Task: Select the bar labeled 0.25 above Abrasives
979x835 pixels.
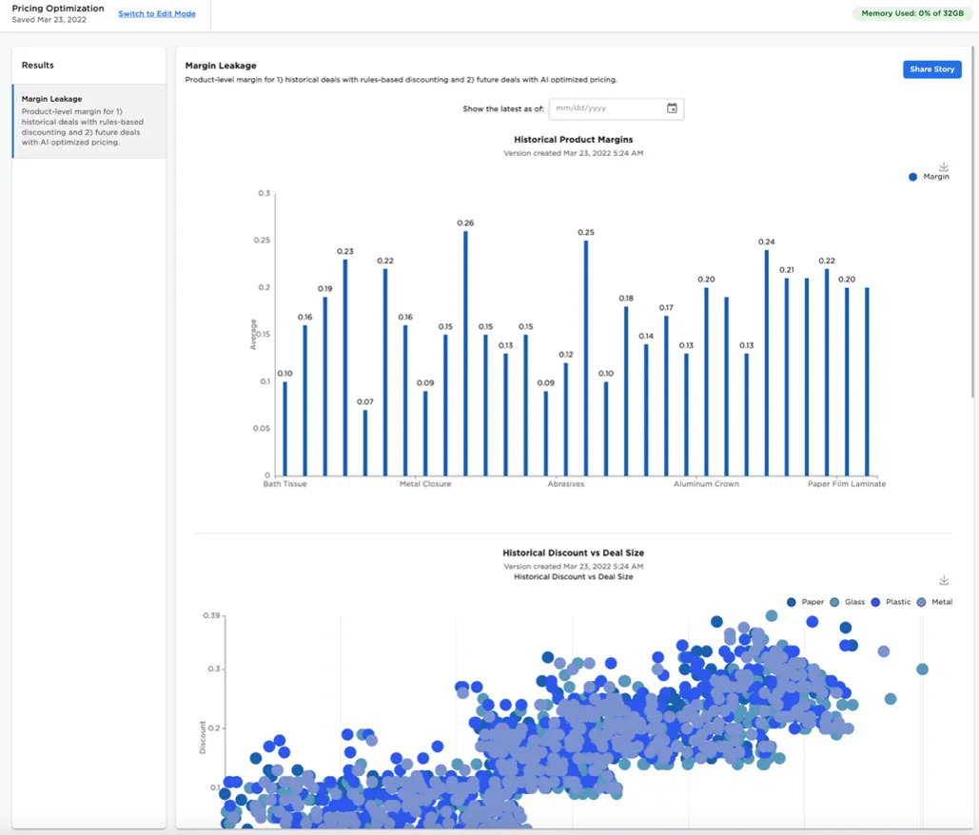Action: tap(586, 358)
